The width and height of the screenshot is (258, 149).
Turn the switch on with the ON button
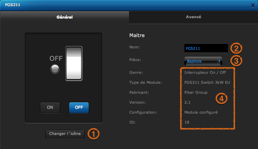(x=50, y=107)
